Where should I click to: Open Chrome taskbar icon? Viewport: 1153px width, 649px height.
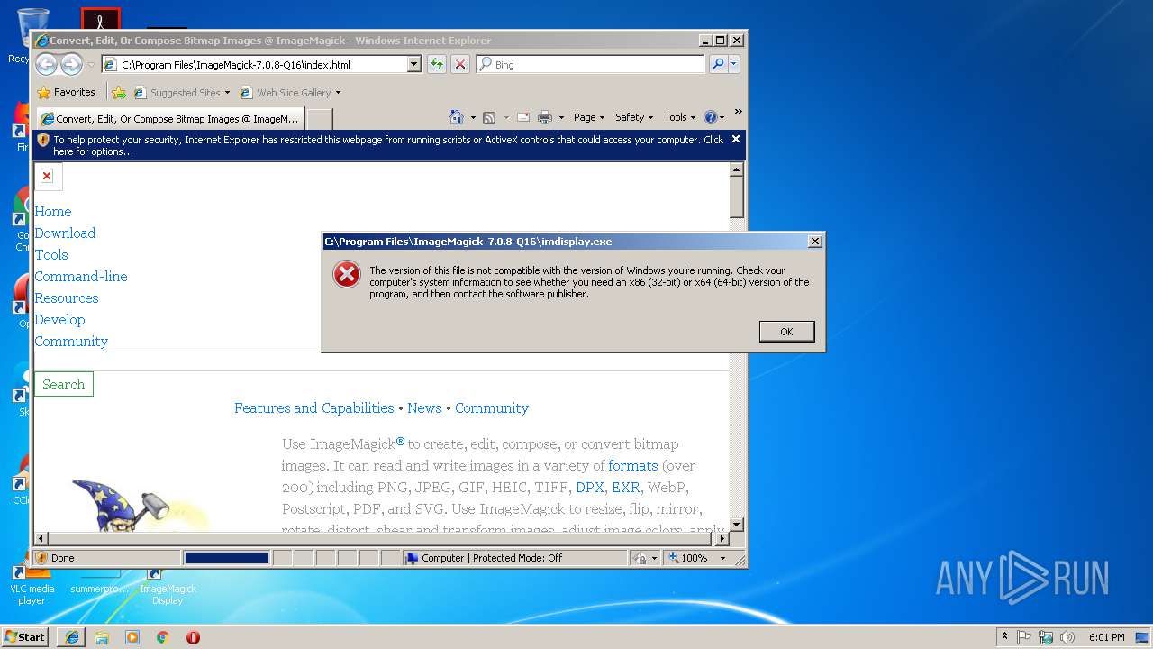click(162, 637)
